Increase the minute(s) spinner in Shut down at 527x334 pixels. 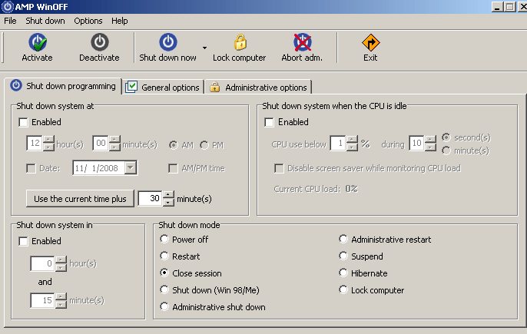click(x=114, y=140)
